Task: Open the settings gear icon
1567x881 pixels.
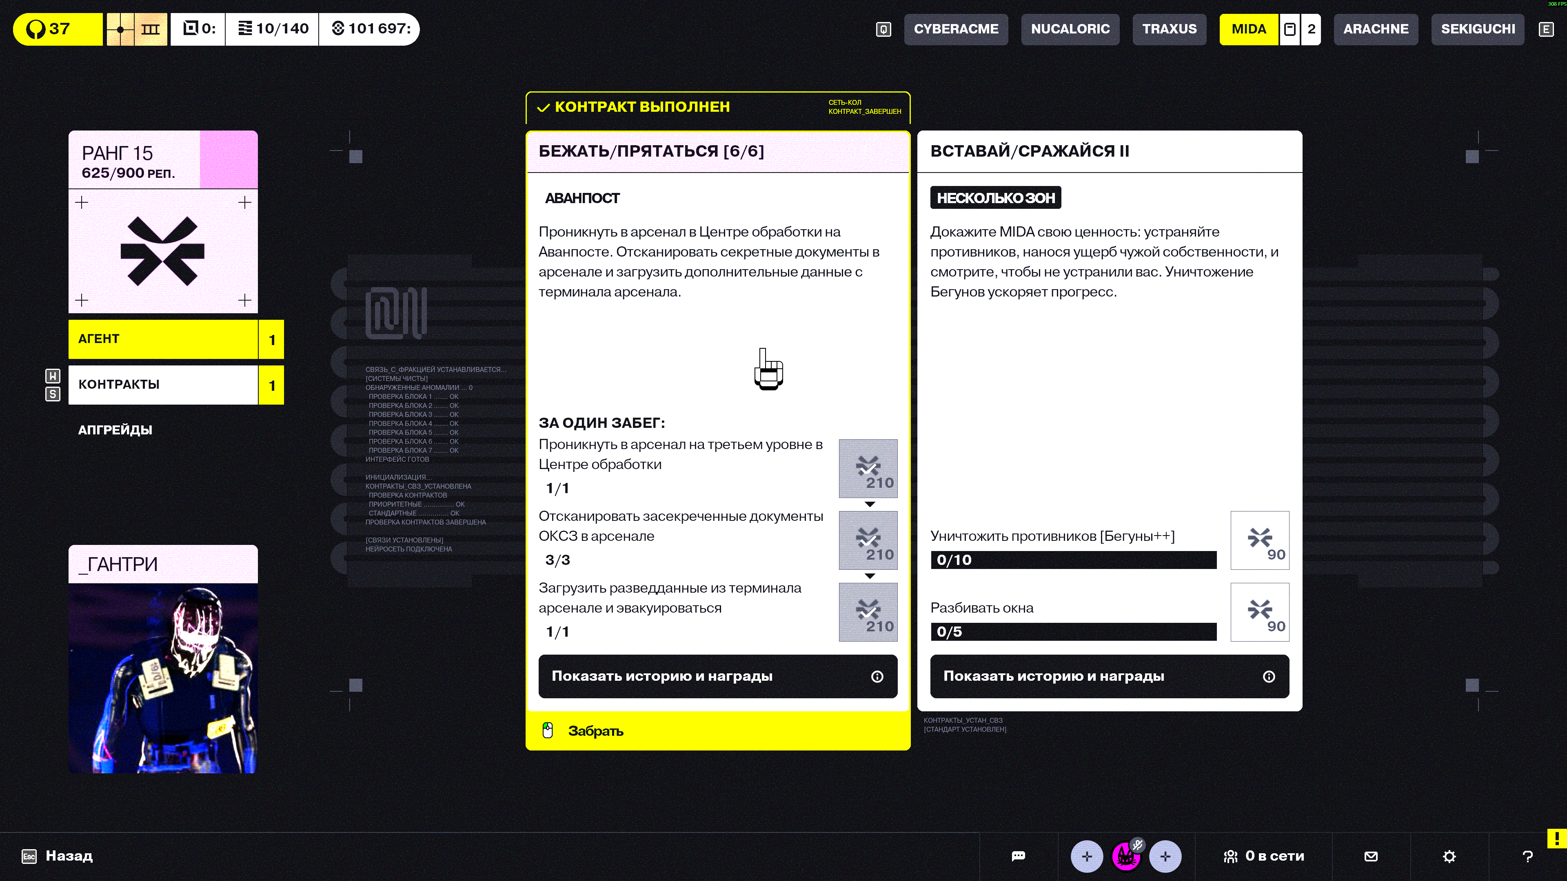Action: pos(1449,856)
